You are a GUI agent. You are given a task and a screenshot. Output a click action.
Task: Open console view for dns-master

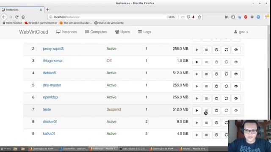click(236, 86)
